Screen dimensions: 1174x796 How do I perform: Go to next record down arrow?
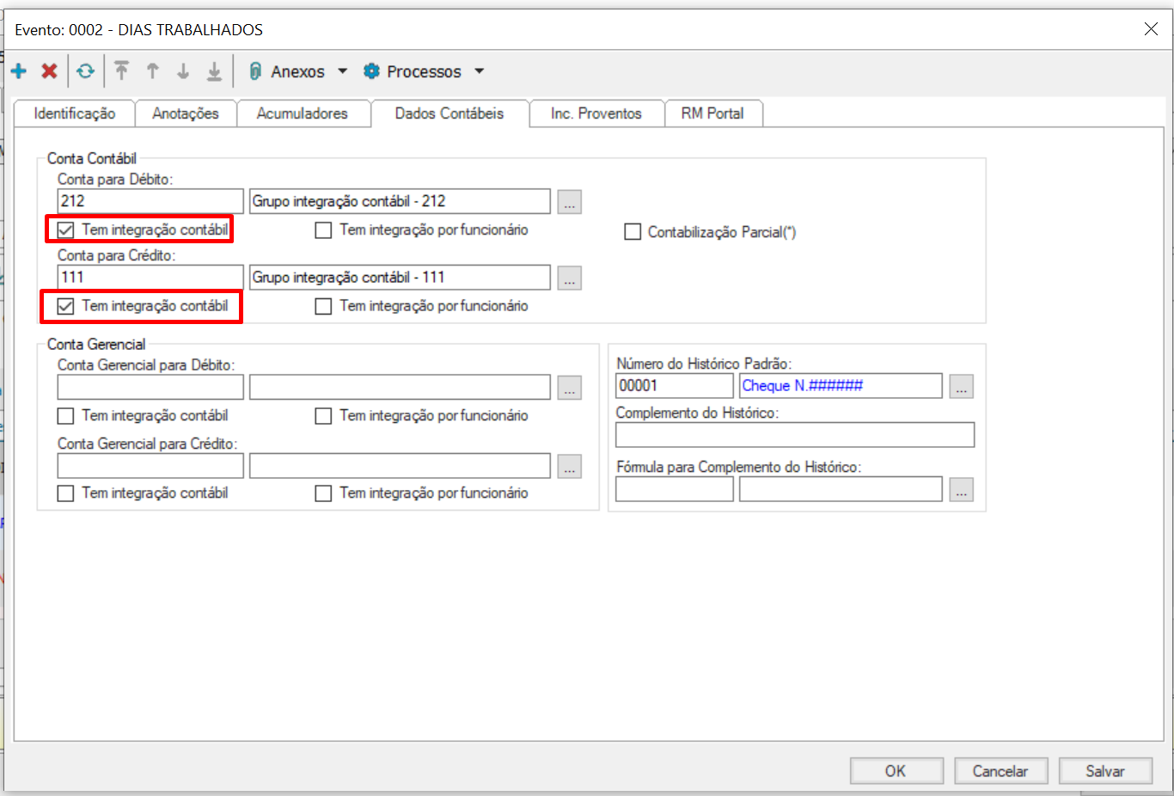(x=183, y=71)
